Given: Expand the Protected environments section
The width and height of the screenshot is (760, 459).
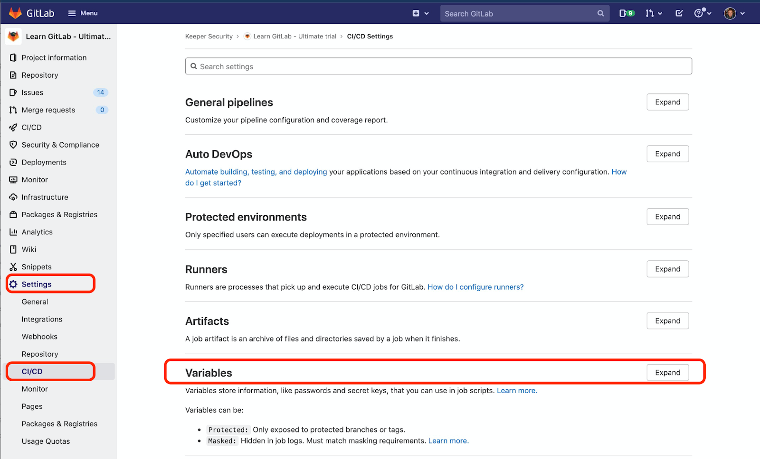Looking at the screenshot, I should [667, 217].
